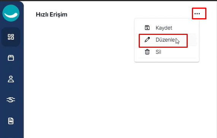Image resolution: width=217 pixels, height=138 pixels.
Task: Go to the person profile sidebar icon
Action: (11, 79)
